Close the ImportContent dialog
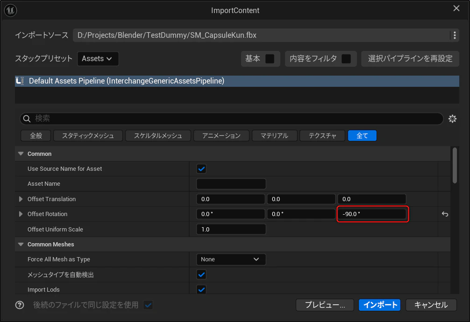470x322 pixels. tap(456, 8)
